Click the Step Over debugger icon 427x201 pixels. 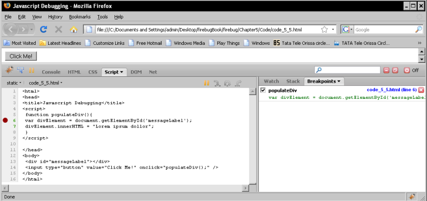point(228,83)
